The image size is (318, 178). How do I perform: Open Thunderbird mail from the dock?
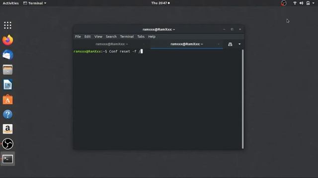(x=8, y=55)
